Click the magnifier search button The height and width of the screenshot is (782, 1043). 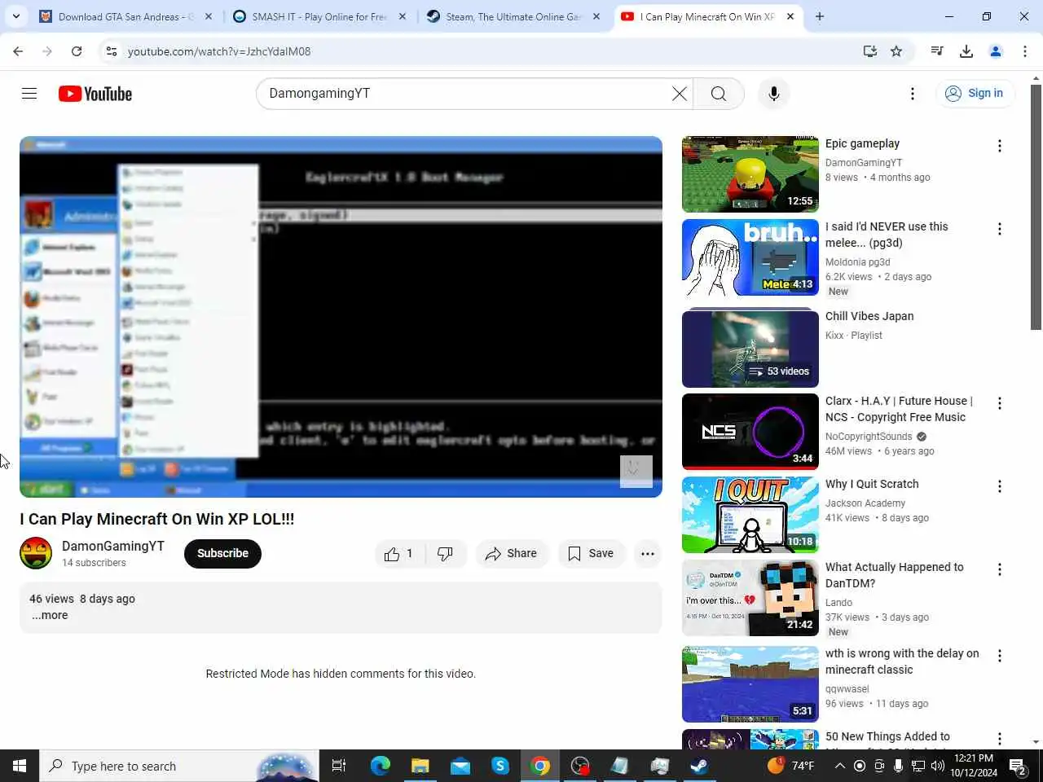point(719,94)
